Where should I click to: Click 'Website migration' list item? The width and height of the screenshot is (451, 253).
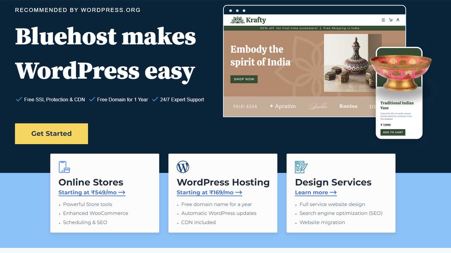[x=322, y=222]
